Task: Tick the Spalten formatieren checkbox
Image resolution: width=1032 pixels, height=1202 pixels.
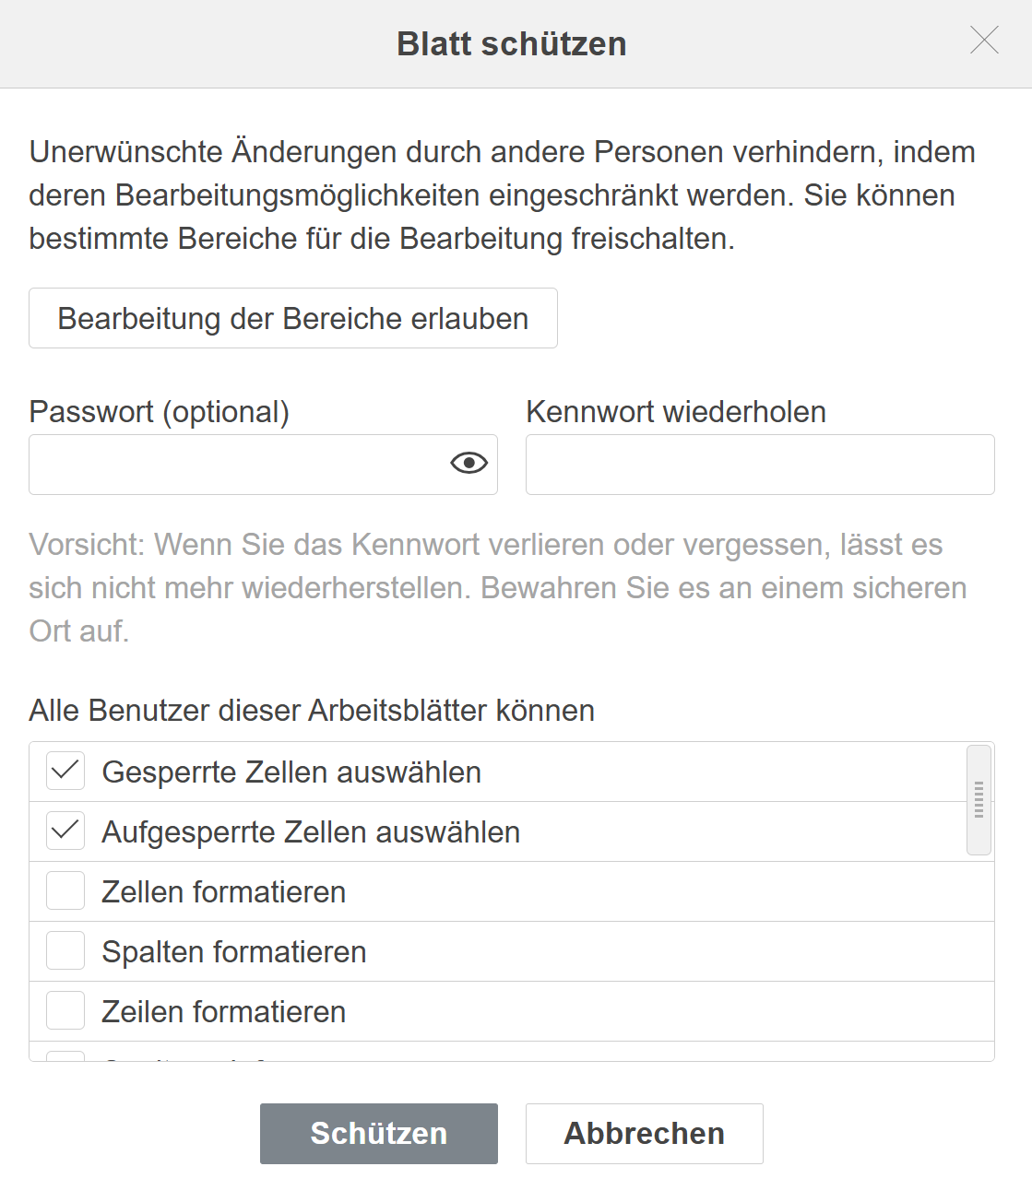Action: point(65,950)
